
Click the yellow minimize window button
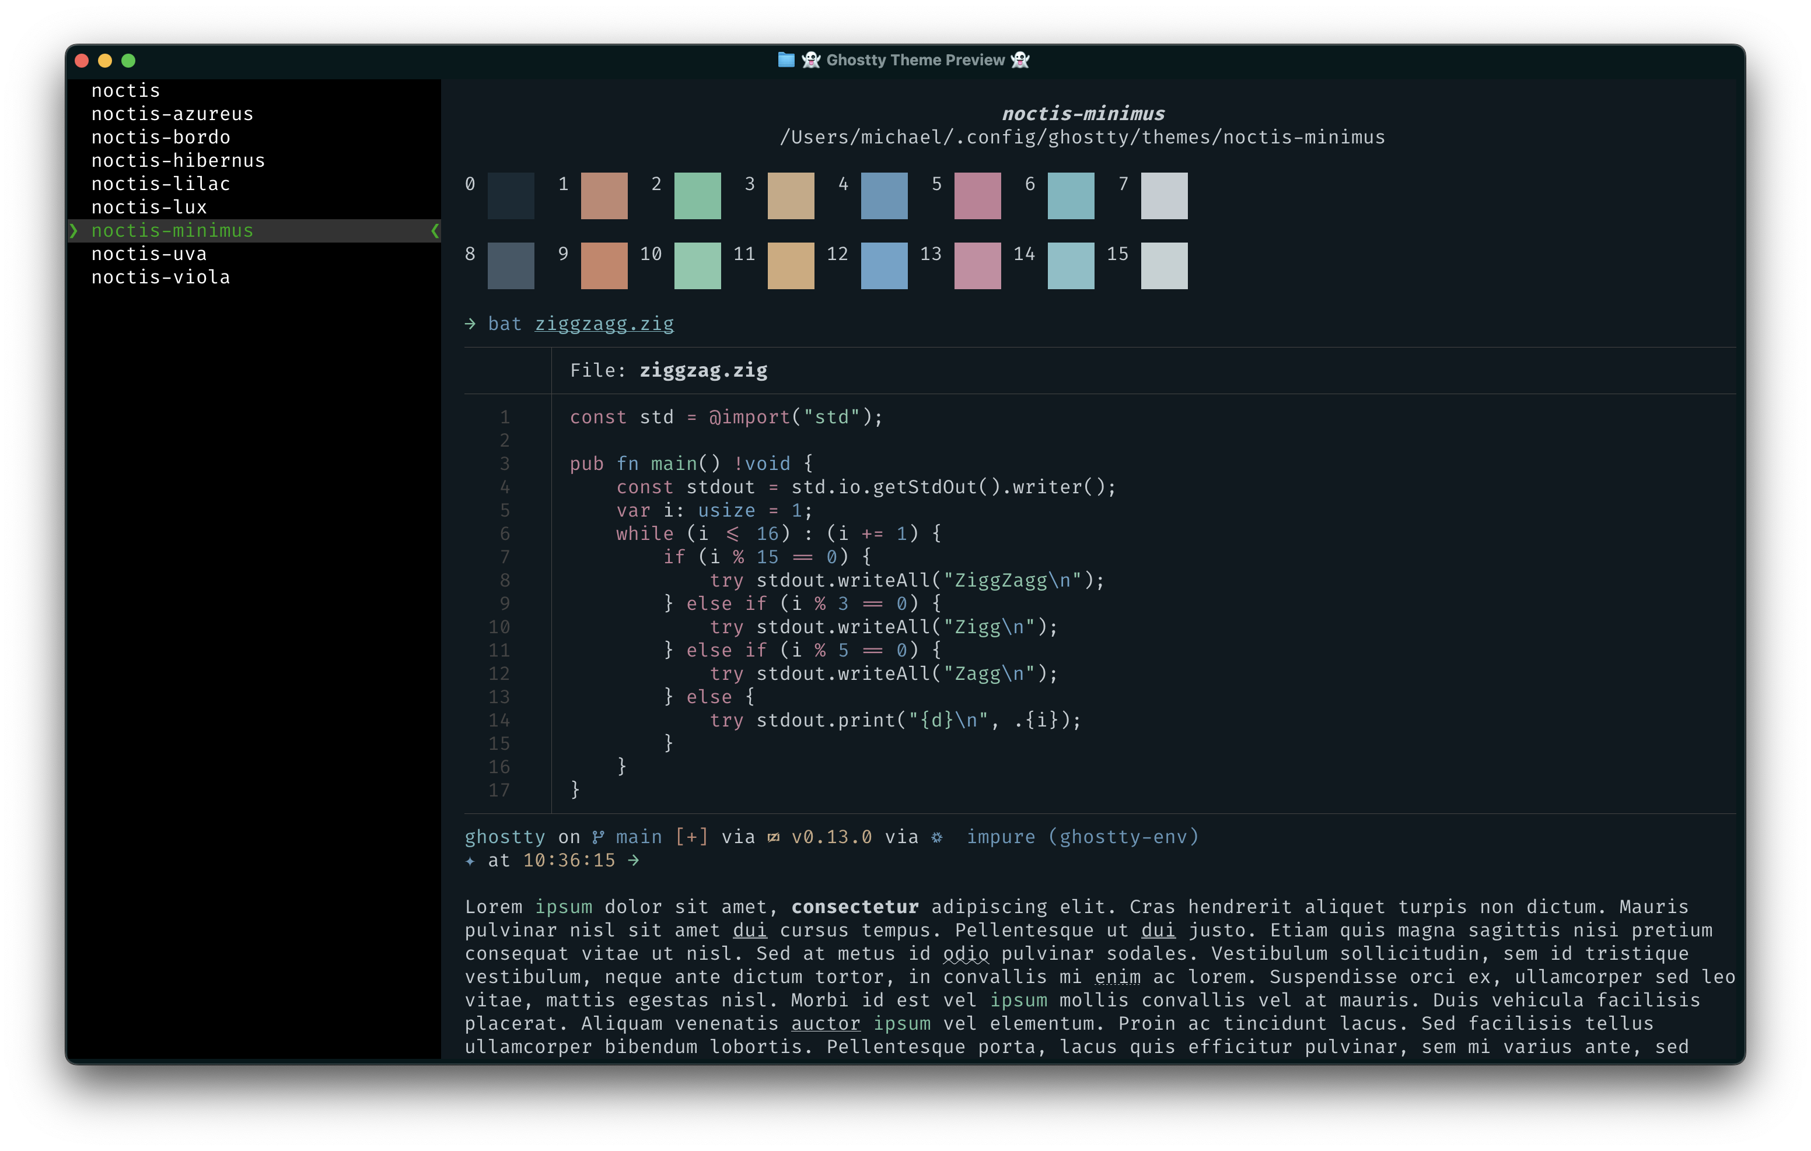105,60
